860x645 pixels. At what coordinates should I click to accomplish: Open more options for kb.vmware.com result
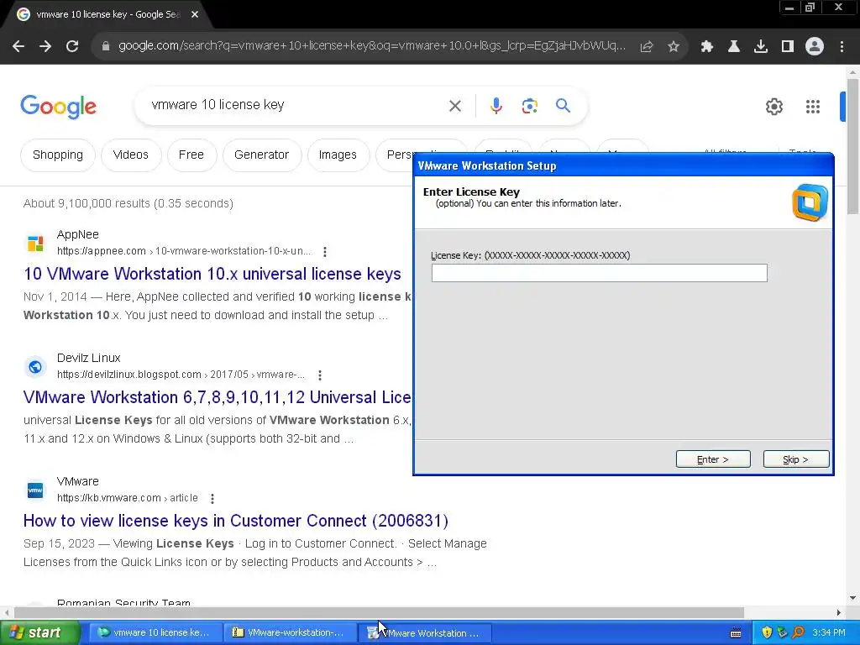tap(212, 499)
